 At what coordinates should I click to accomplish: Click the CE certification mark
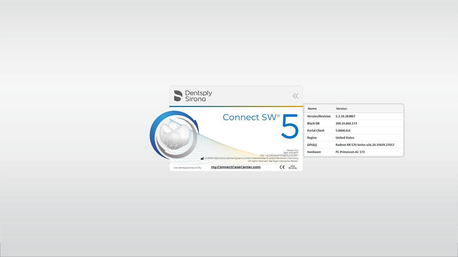(x=282, y=167)
